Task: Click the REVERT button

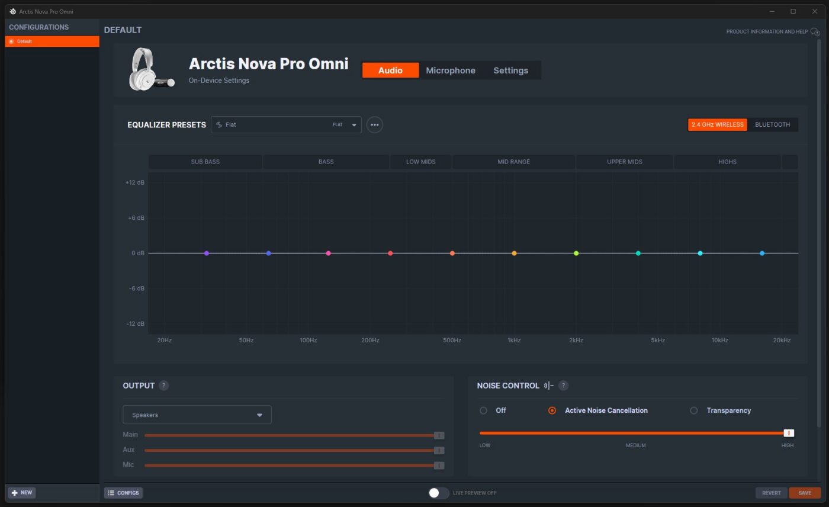Action: pyautogui.click(x=772, y=493)
